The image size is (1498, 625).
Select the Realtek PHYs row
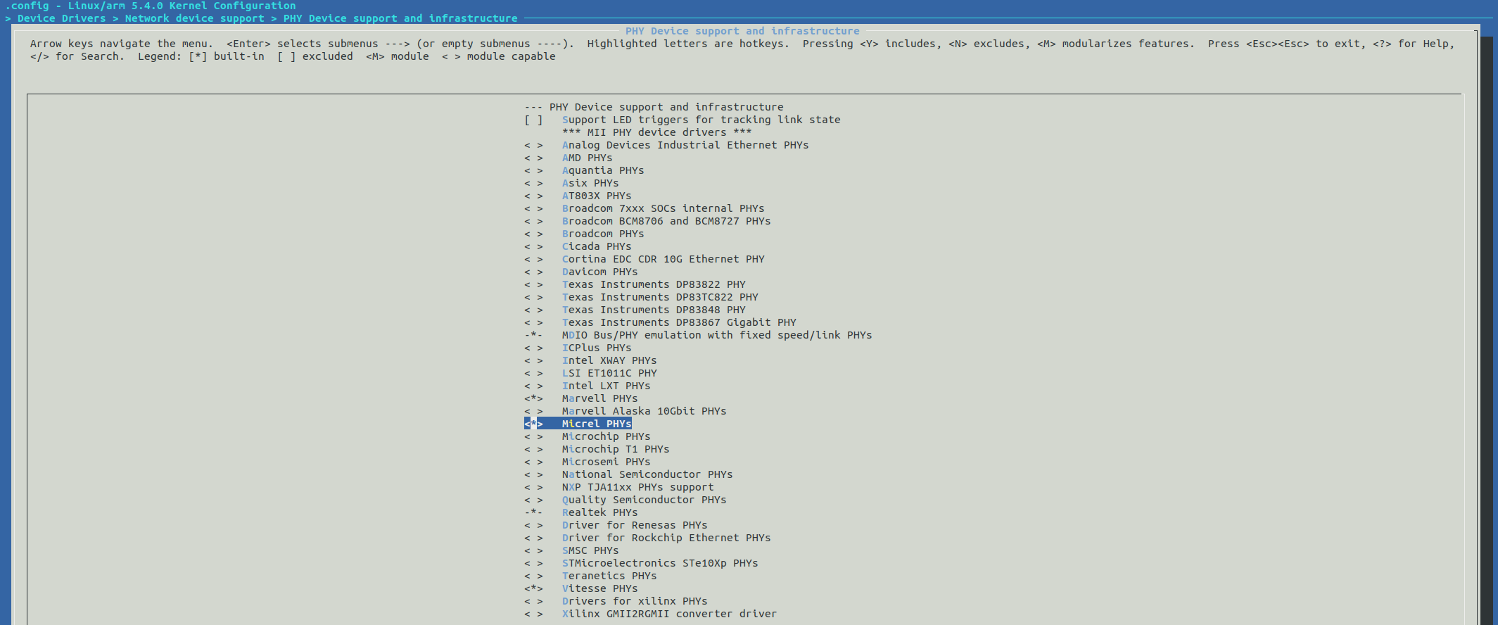click(x=581, y=512)
